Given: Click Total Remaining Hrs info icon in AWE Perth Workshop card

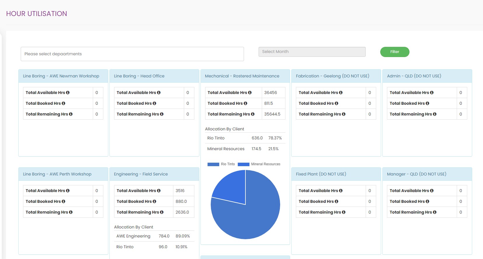Looking at the screenshot, I should (x=71, y=212).
